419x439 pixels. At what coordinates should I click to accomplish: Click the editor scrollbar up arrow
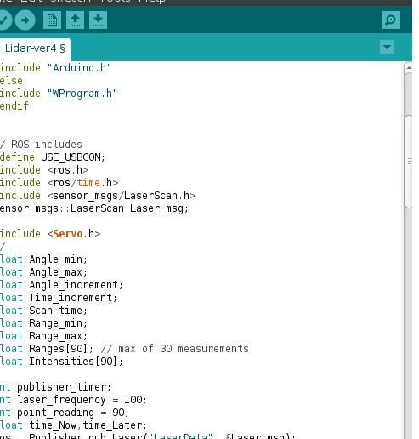click(x=409, y=67)
